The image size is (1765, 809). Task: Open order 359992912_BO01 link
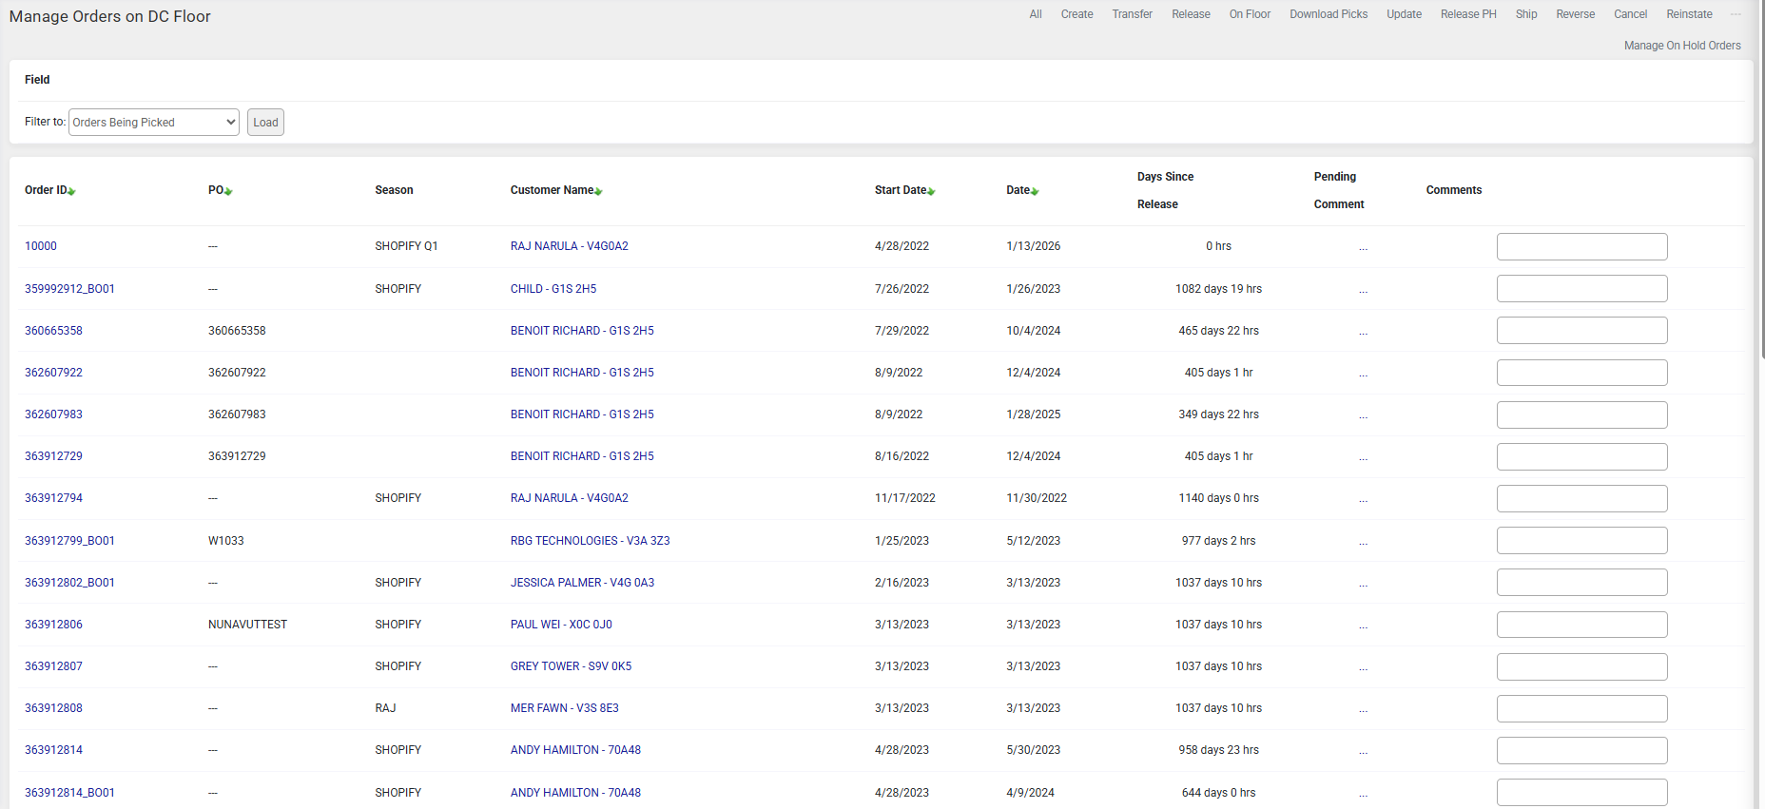(69, 289)
